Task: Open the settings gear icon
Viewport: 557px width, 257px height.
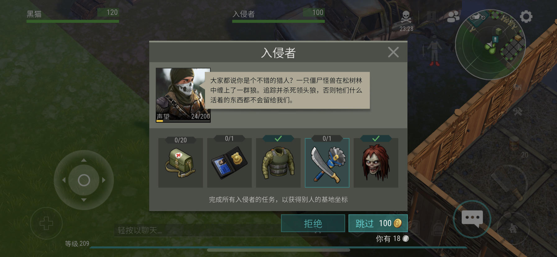Action: 526,16
